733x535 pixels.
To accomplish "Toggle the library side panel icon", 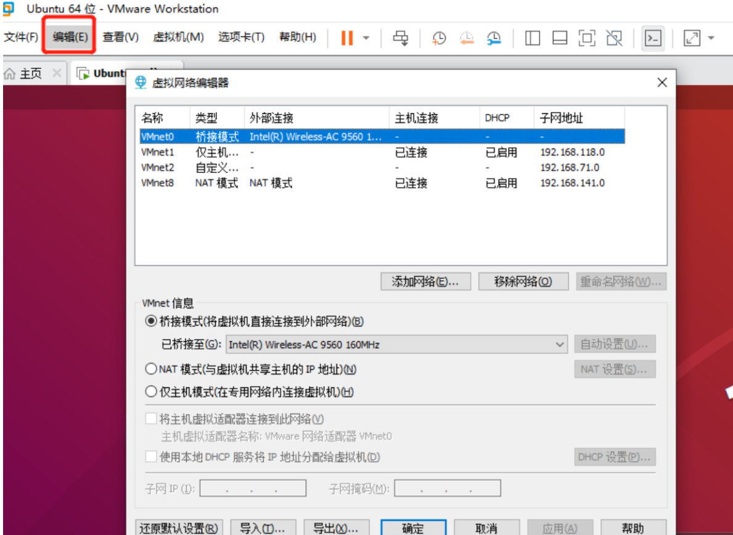I will tap(533, 38).
